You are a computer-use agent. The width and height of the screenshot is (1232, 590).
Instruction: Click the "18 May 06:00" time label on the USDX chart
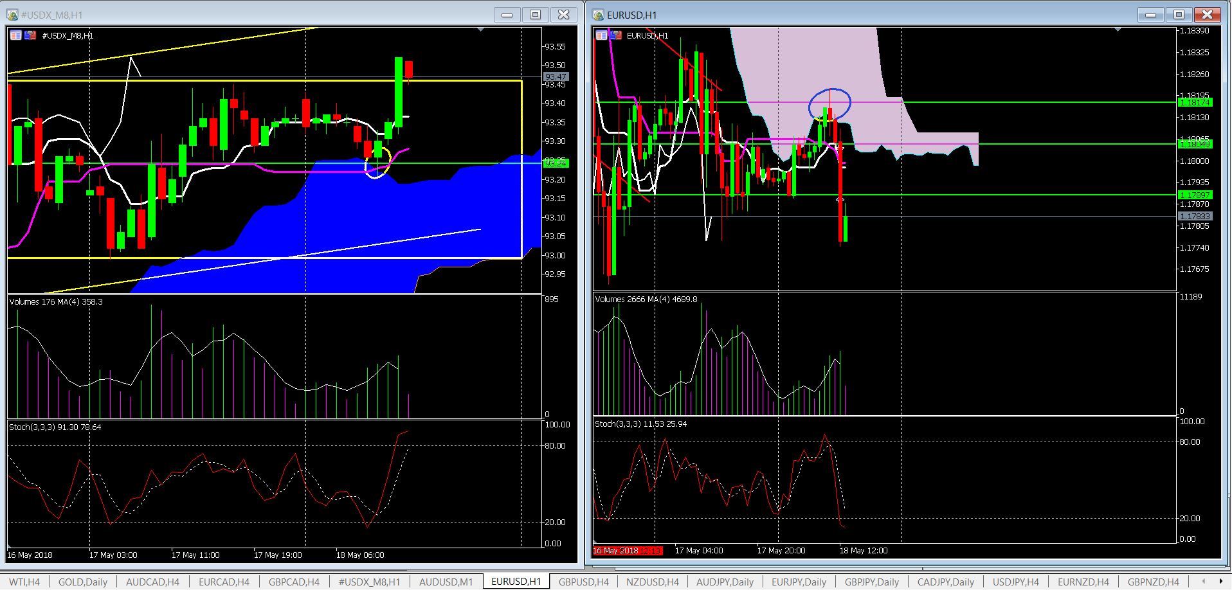360,555
